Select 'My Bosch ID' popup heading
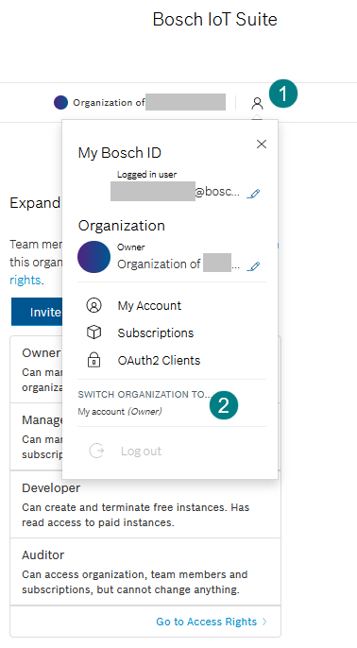Screen dimensions: 357x648 pos(119,153)
